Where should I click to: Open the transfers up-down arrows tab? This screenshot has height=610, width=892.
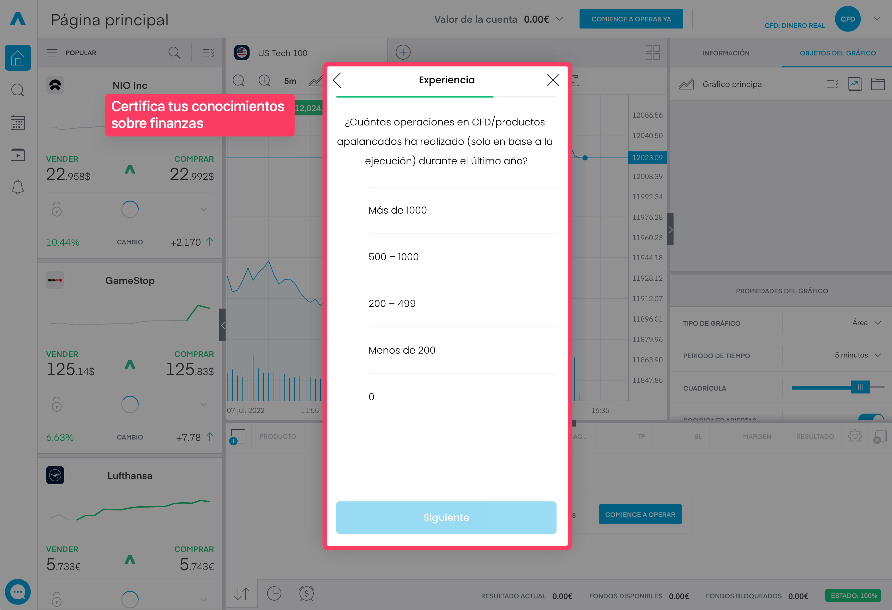click(x=242, y=593)
